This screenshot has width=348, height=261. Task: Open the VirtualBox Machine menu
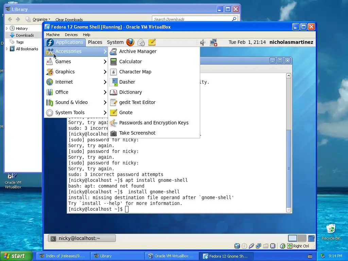click(x=53, y=35)
